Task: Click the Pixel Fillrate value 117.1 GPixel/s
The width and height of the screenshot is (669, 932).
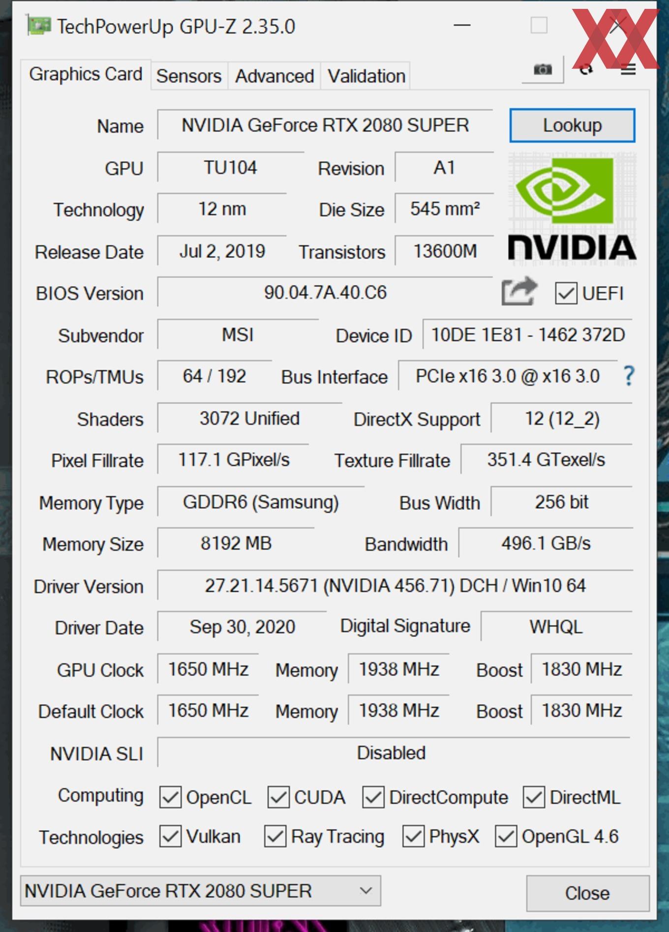Action: coord(233,460)
